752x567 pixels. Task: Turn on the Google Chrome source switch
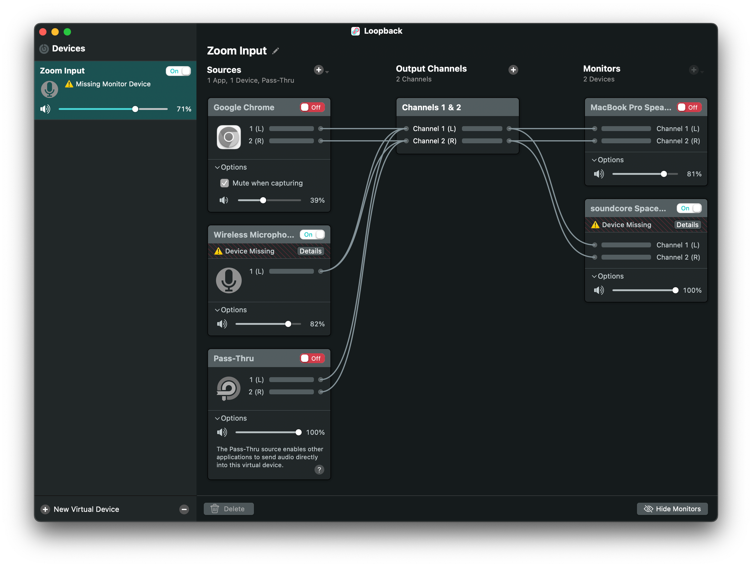[x=312, y=107]
